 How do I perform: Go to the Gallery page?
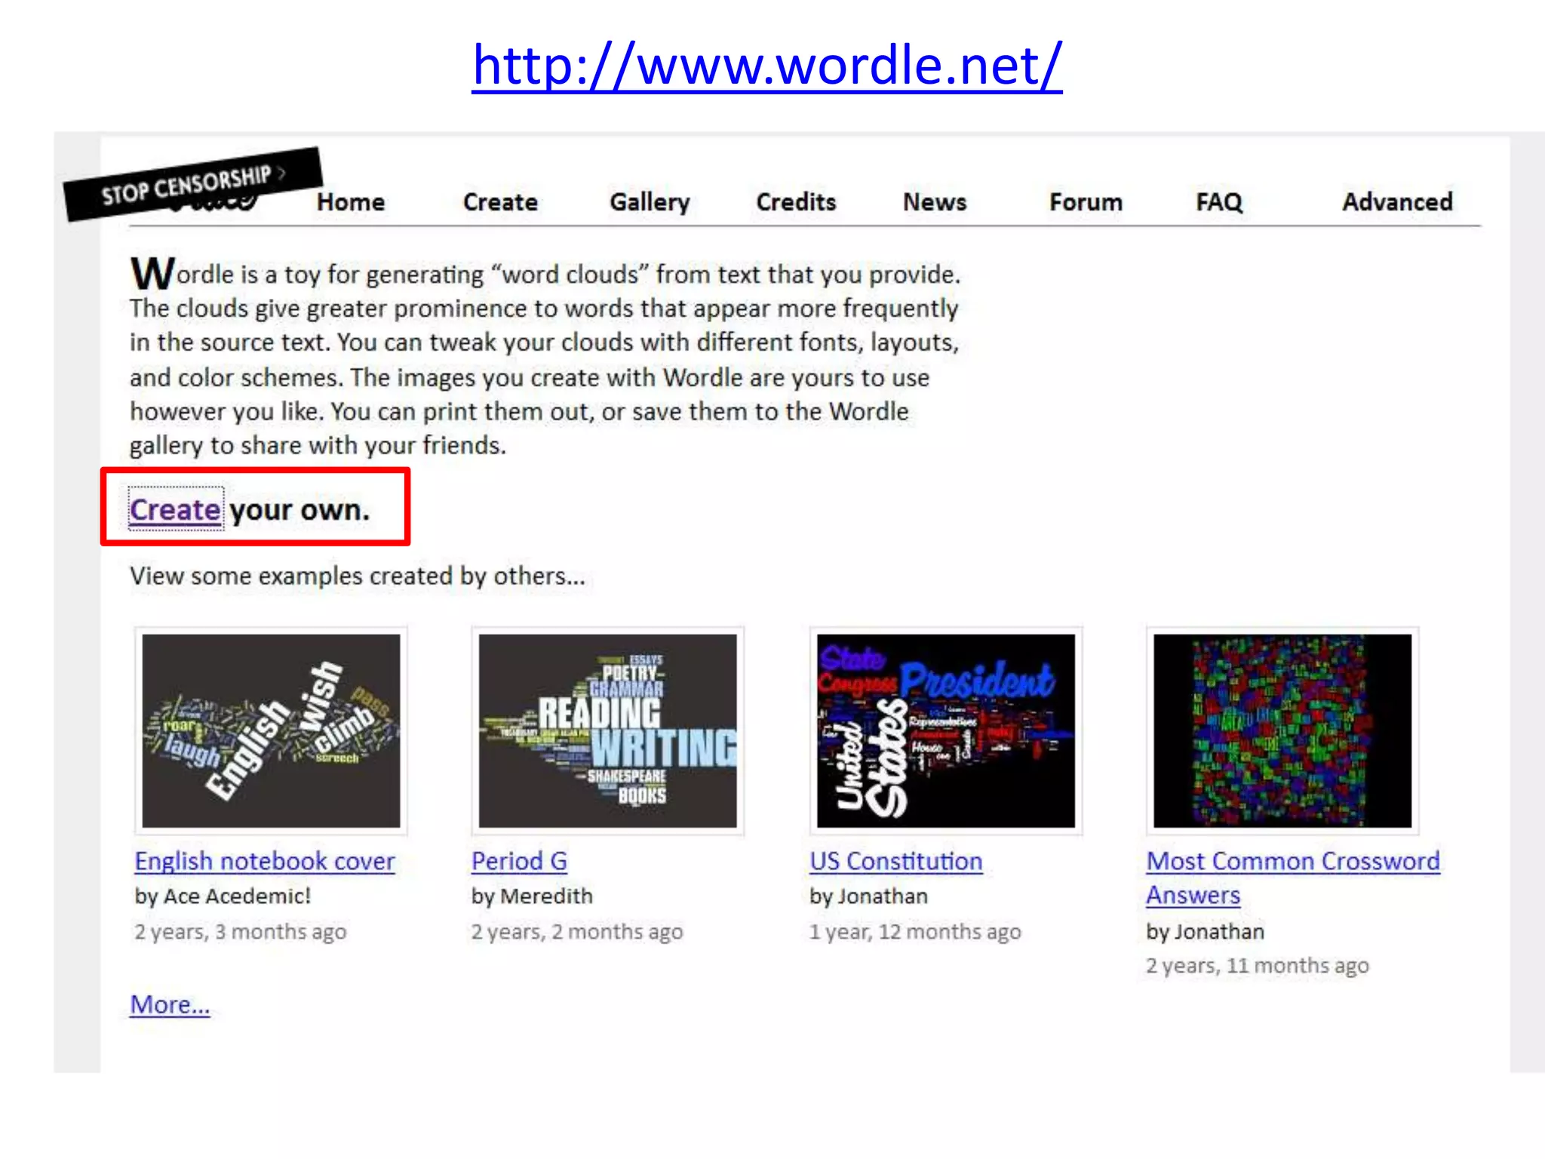pyautogui.click(x=650, y=202)
